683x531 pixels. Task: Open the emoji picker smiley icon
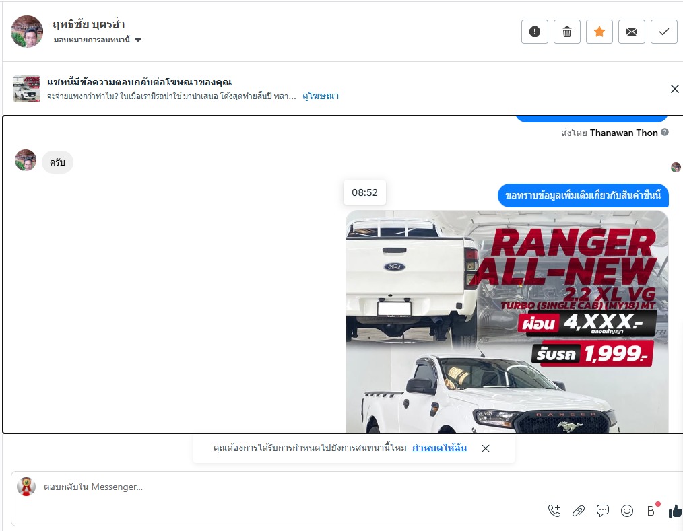pos(627,511)
